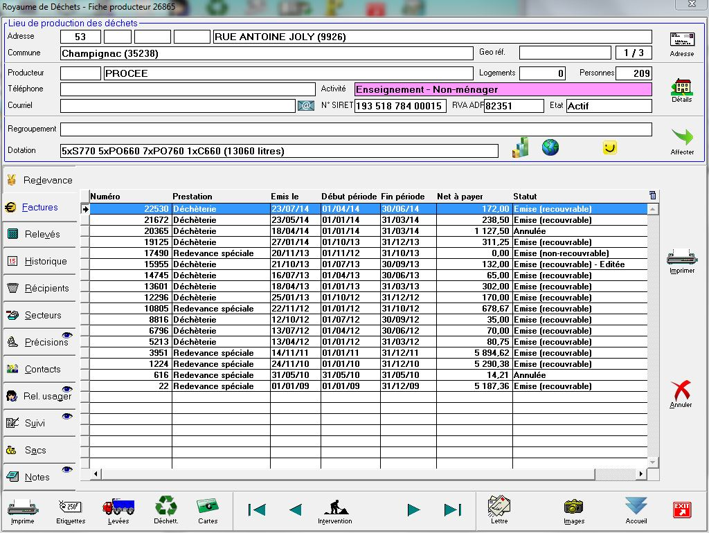Go to the first record arrow
Viewport: 709px width, 533px height.
click(257, 510)
